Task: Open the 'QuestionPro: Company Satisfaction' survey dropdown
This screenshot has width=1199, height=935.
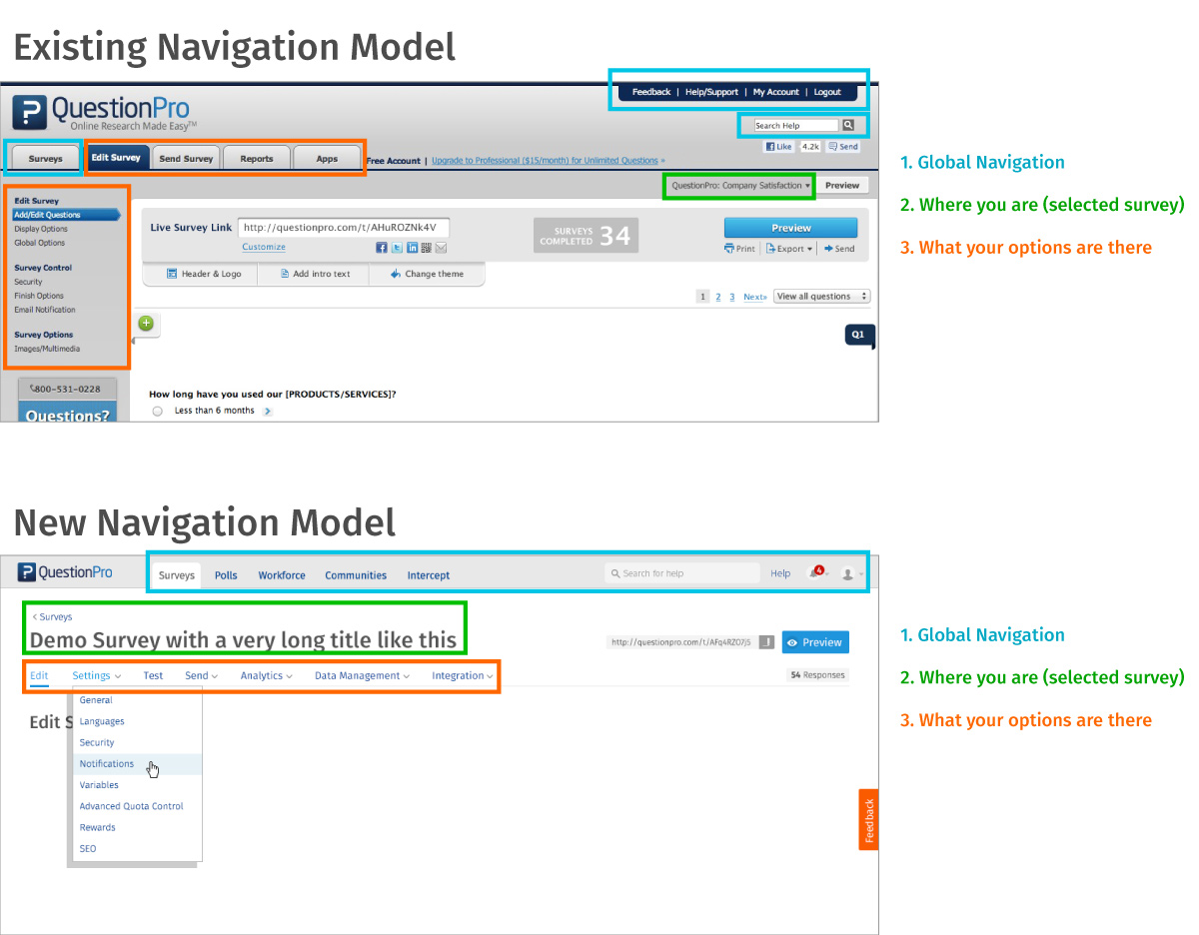Action: 740,186
